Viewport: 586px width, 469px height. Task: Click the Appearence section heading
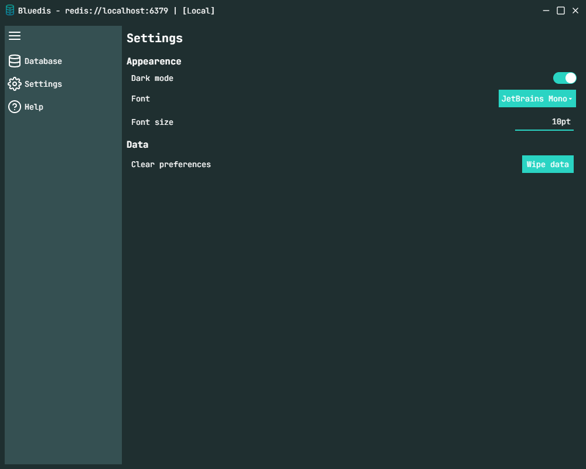tap(154, 62)
